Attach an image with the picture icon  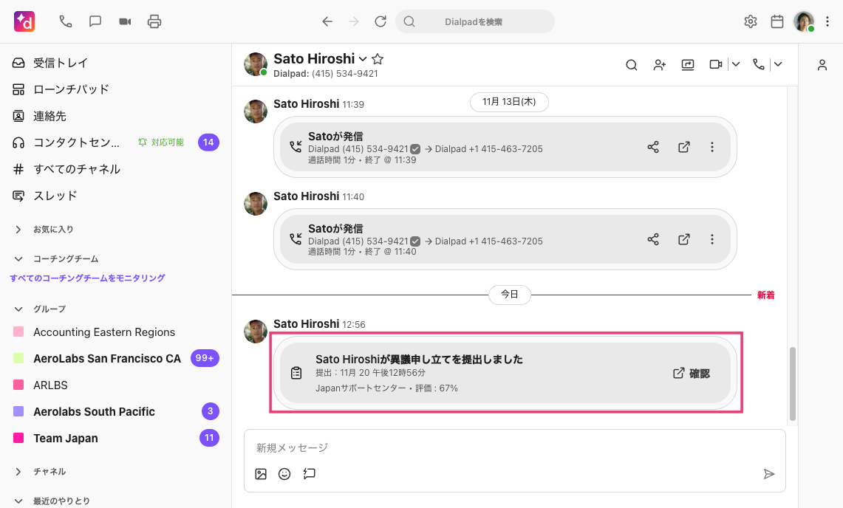click(261, 474)
